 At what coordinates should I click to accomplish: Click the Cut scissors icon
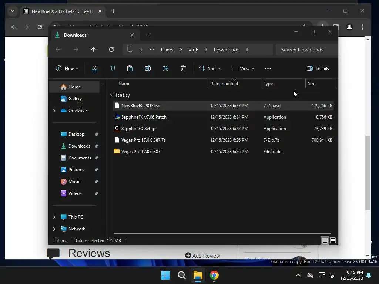tap(94, 68)
